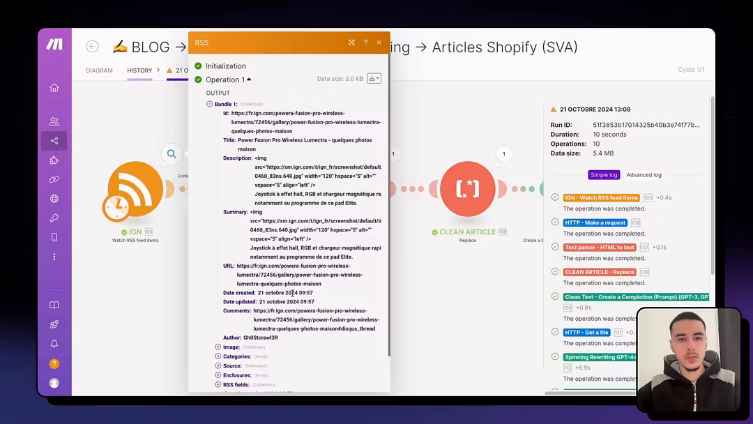Switch to the DIAGRAM tab

[x=99, y=70]
